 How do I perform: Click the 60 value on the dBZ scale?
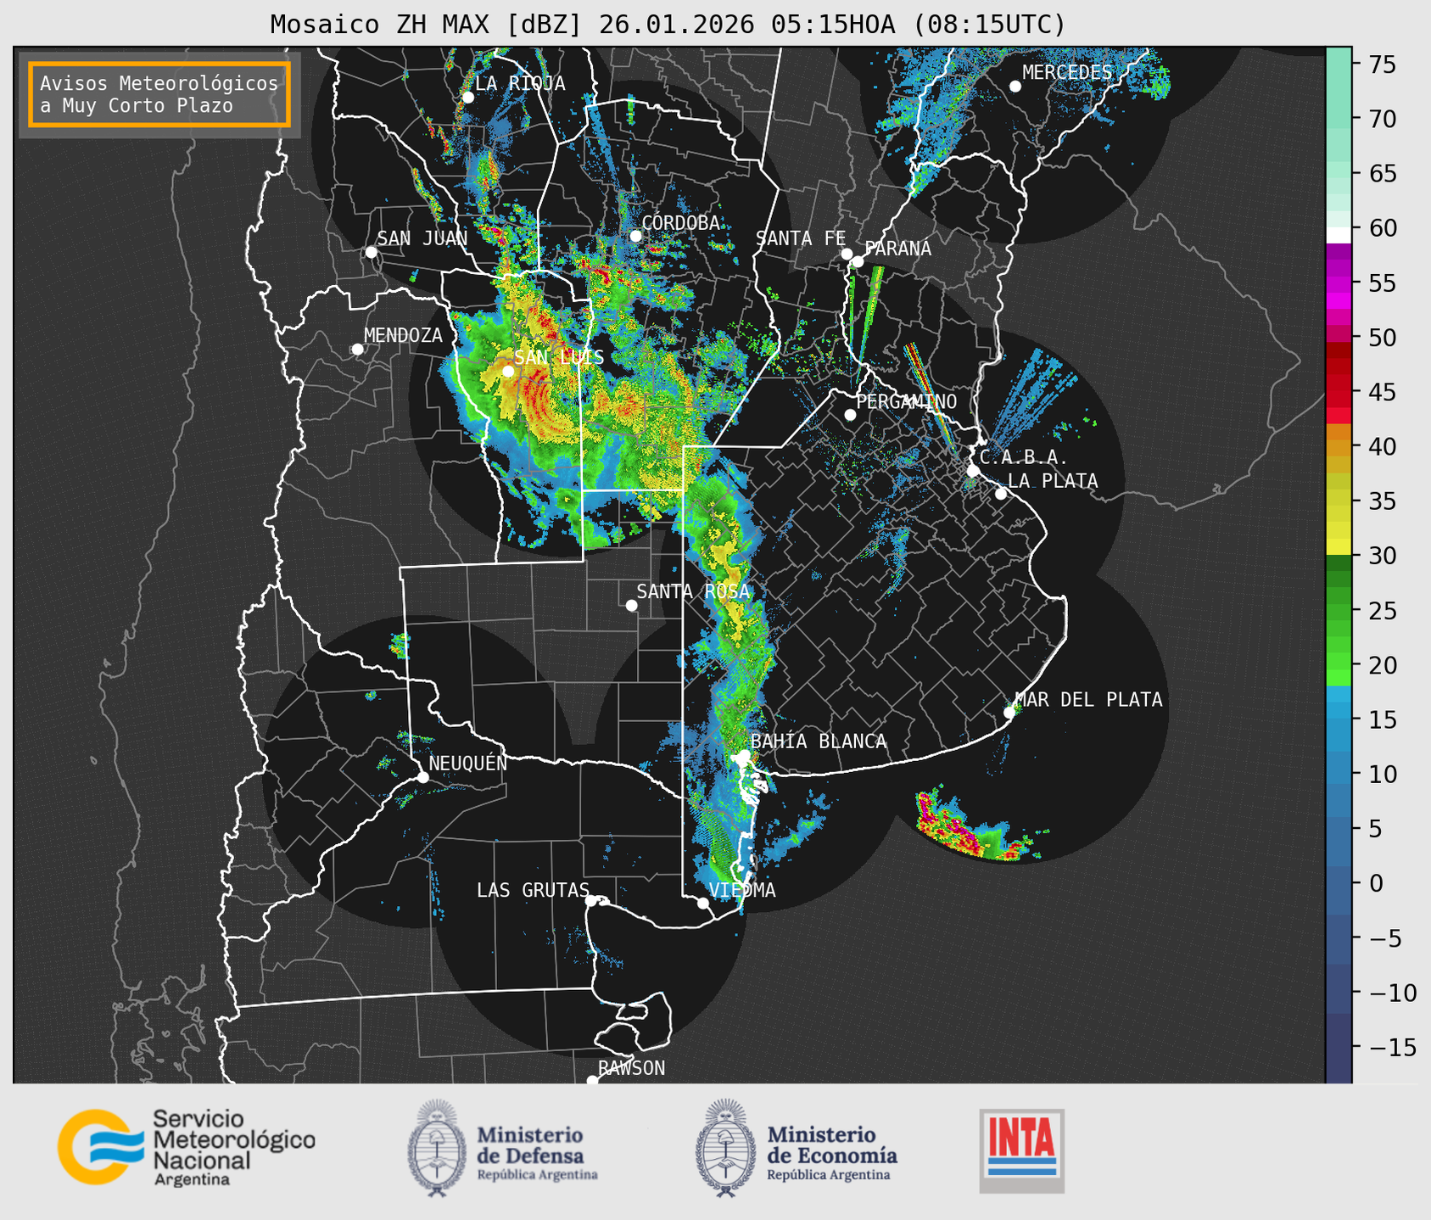click(x=1383, y=228)
